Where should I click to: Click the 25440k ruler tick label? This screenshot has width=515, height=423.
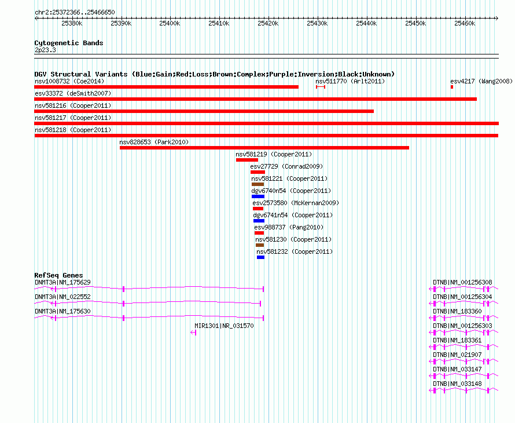coord(366,23)
